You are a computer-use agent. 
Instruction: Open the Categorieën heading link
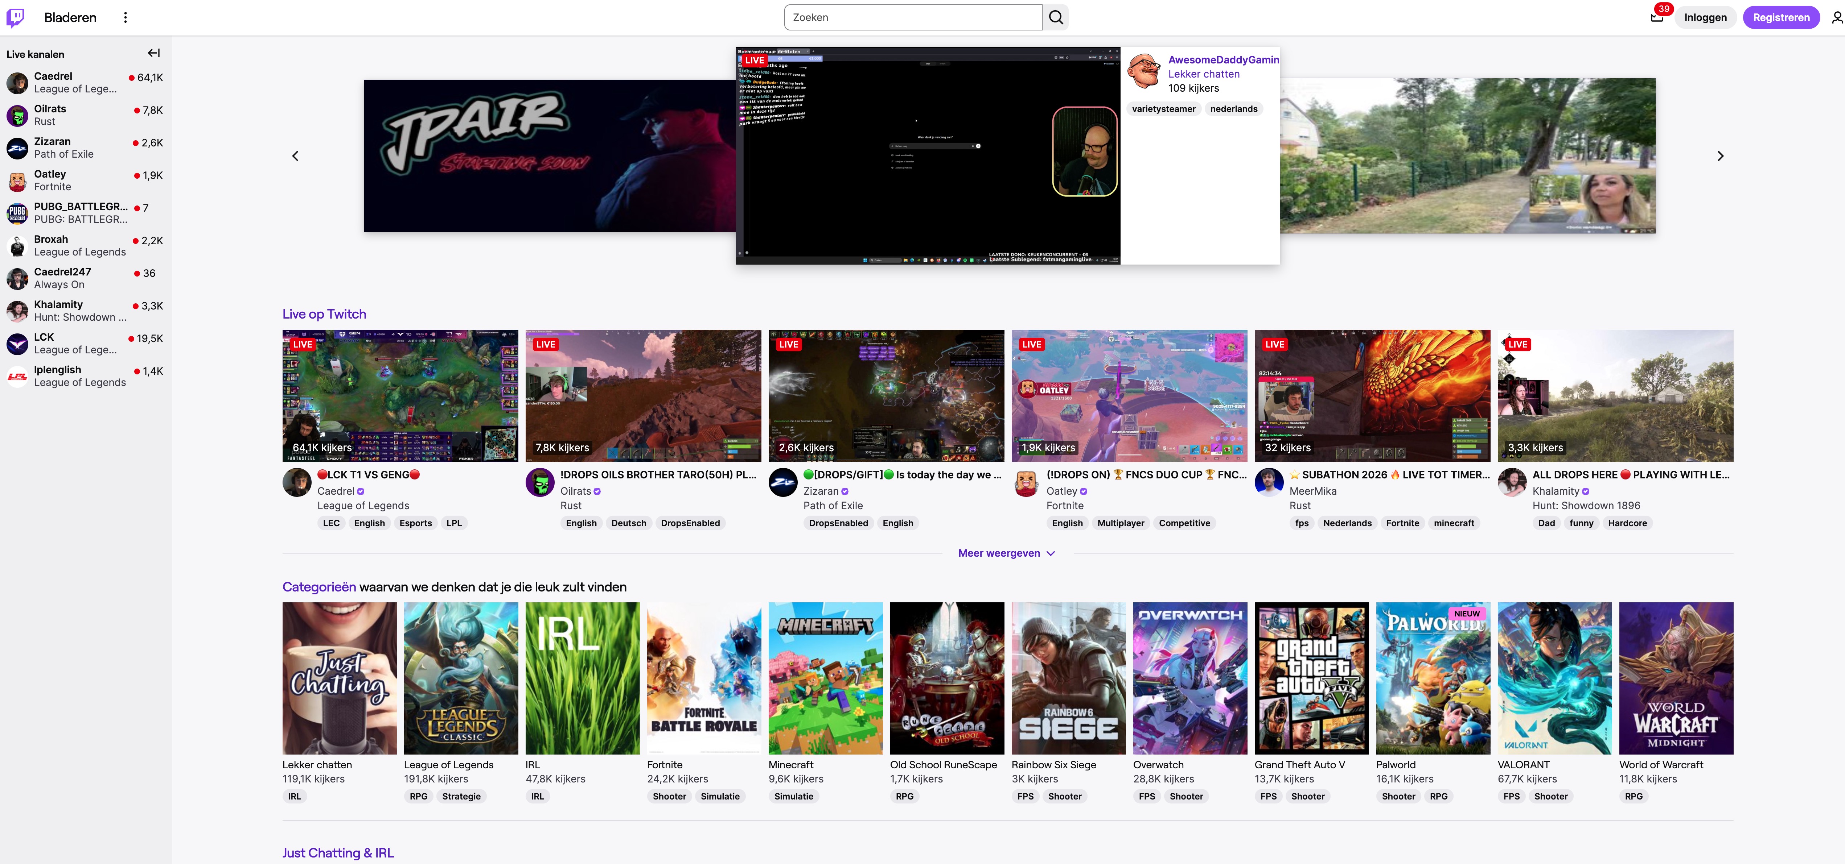click(319, 587)
